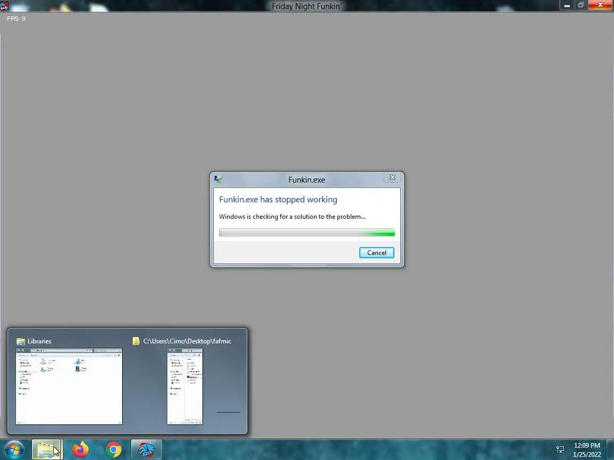This screenshot has width=614, height=460.
Task: Click the C:\Users\Cirno\Desktop\fafmic preview title
Action: [x=187, y=341]
